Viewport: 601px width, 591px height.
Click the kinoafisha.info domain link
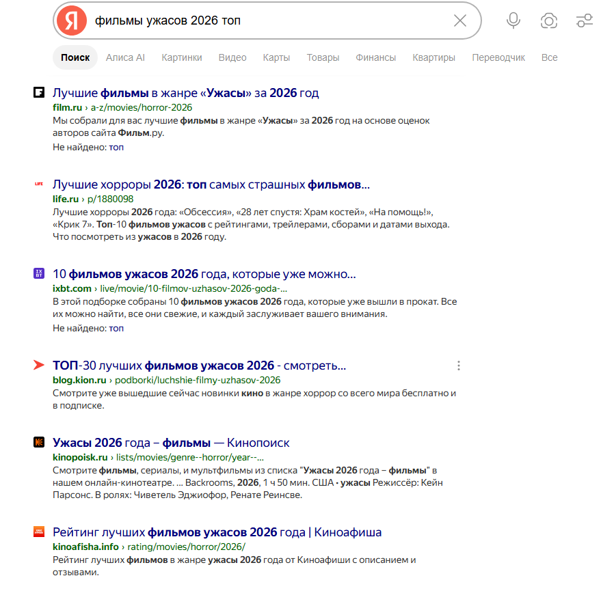click(x=85, y=547)
